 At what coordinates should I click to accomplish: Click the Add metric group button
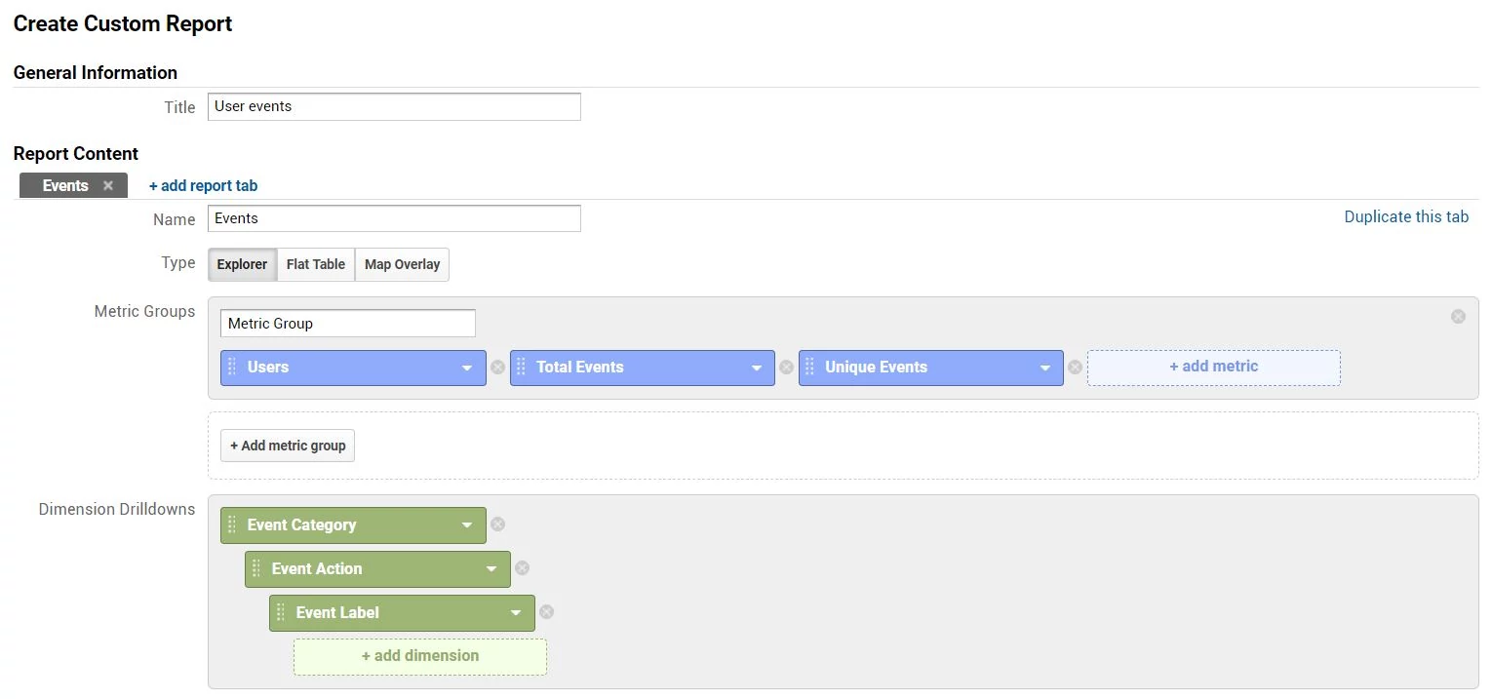(287, 446)
